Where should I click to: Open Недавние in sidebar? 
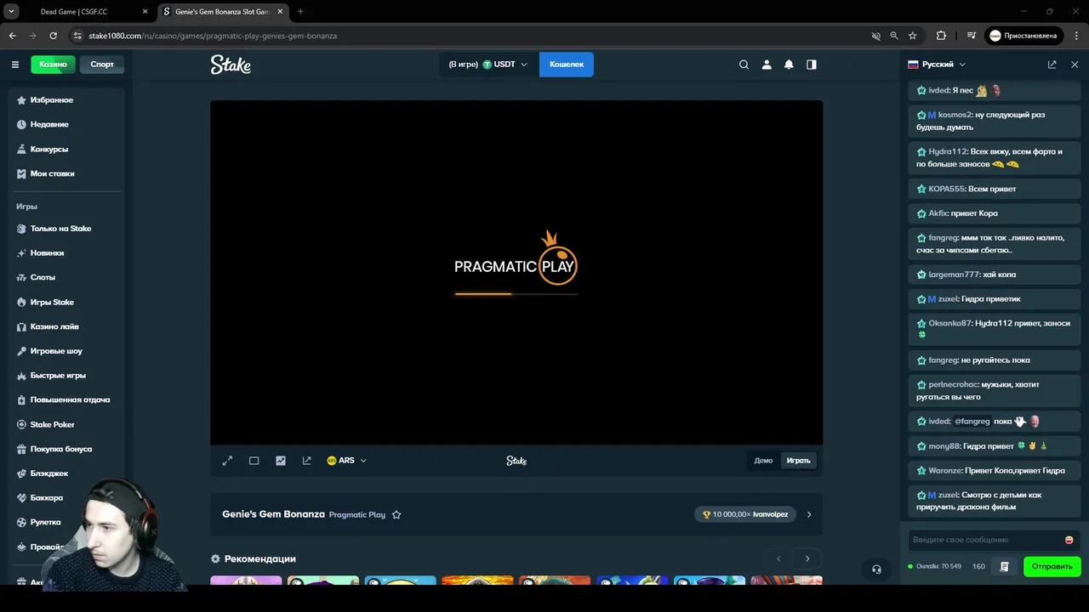(66, 124)
